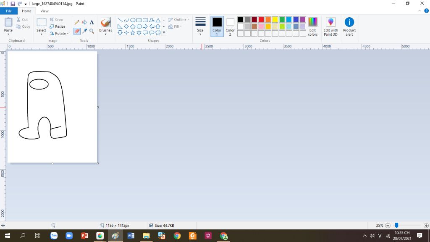Open the Size thickness dropdown
Image resolution: width=430 pixels, height=242 pixels.
[200, 26]
